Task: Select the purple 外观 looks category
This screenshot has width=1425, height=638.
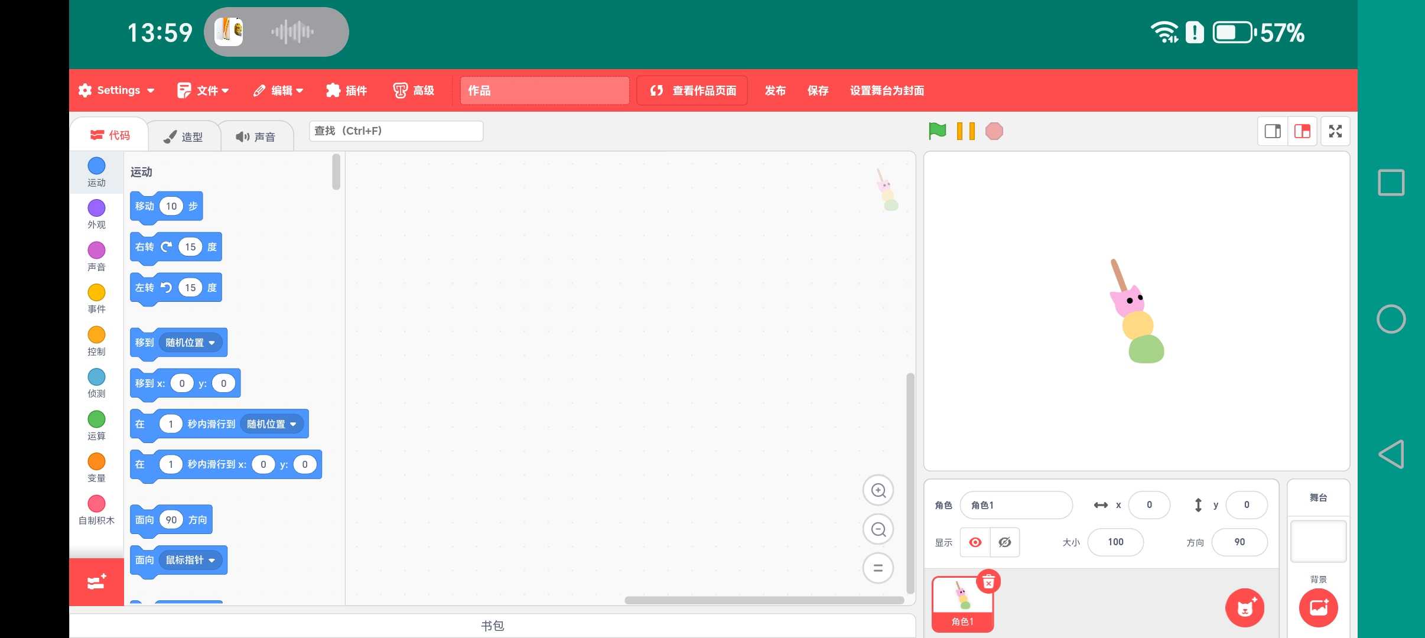Action: click(96, 214)
